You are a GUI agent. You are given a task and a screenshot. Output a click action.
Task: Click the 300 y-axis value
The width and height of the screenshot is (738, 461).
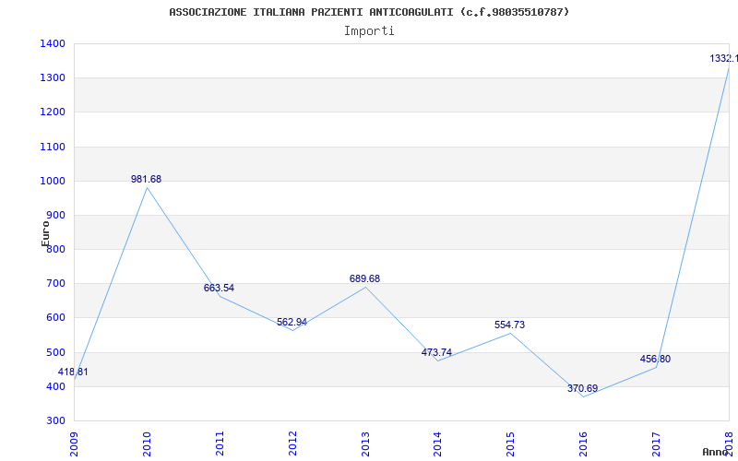[x=56, y=421]
